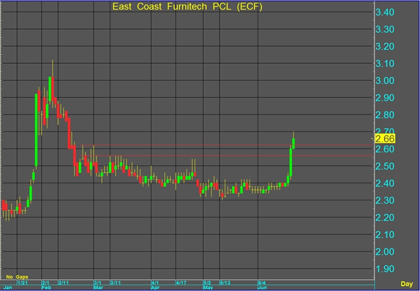The height and width of the screenshot is (291, 420).
Task: Click the 3/1 date marker
Action: coord(98,282)
